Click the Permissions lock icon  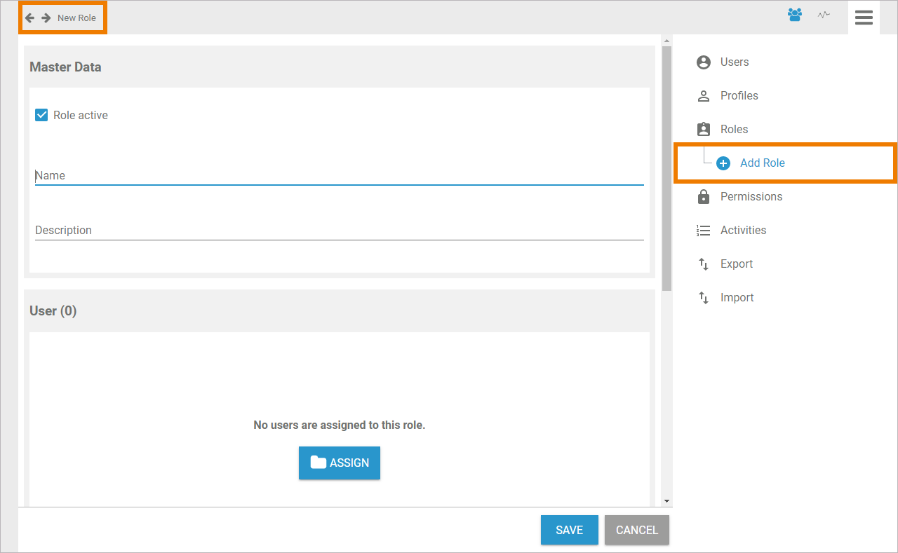pos(704,197)
